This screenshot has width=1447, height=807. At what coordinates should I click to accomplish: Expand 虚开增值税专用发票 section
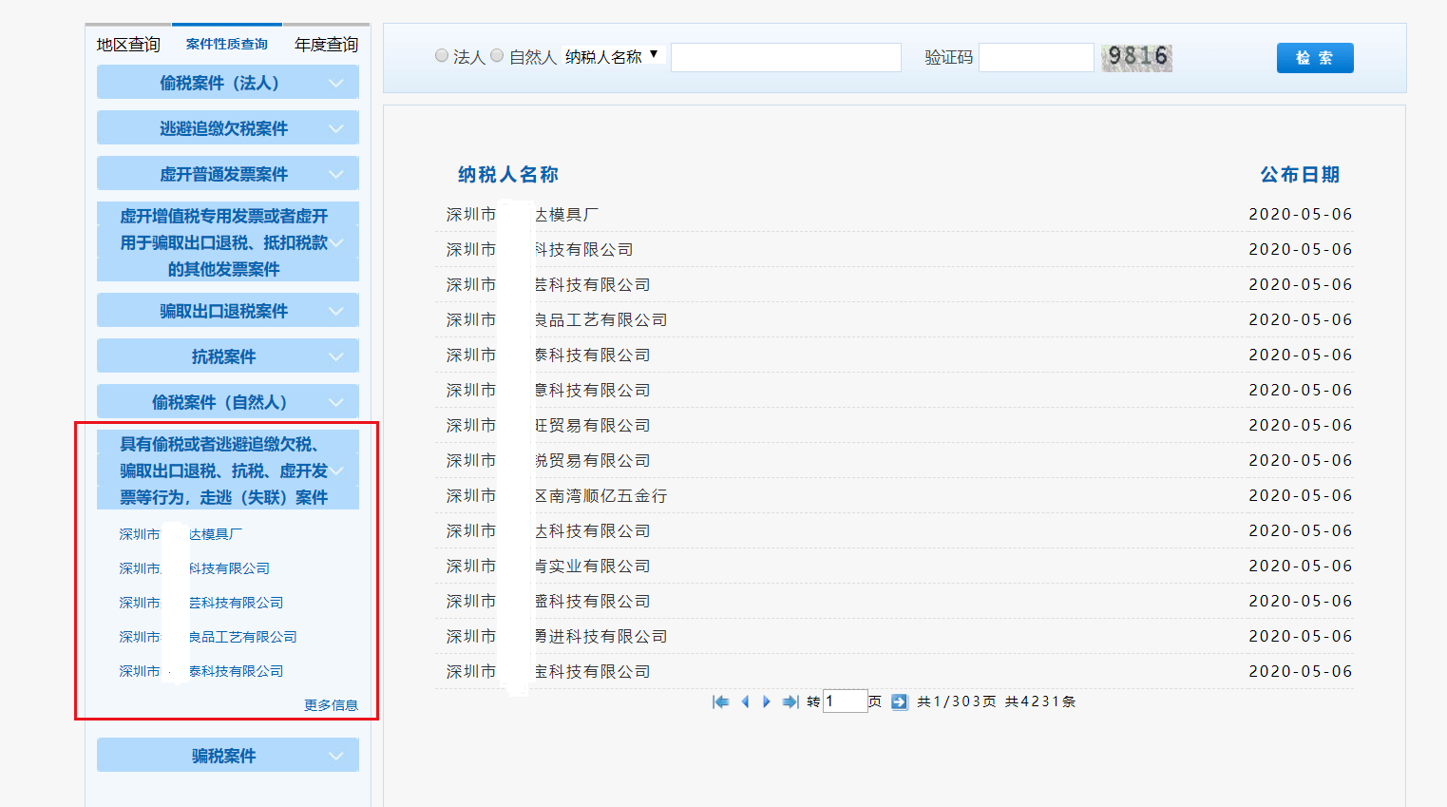click(x=228, y=242)
